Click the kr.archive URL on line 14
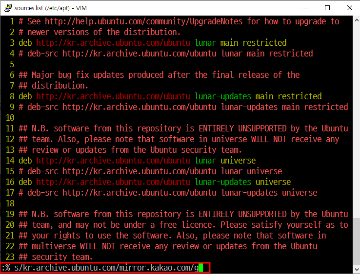360x274 pixels. (x=113, y=161)
